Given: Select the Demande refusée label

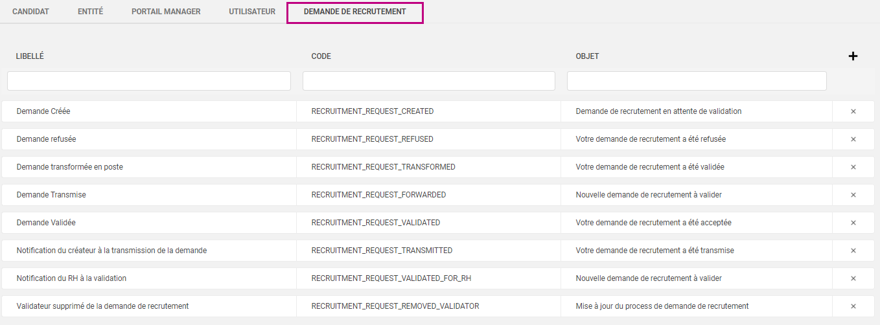Looking at the screenshot, I should (x=47, y=139).
